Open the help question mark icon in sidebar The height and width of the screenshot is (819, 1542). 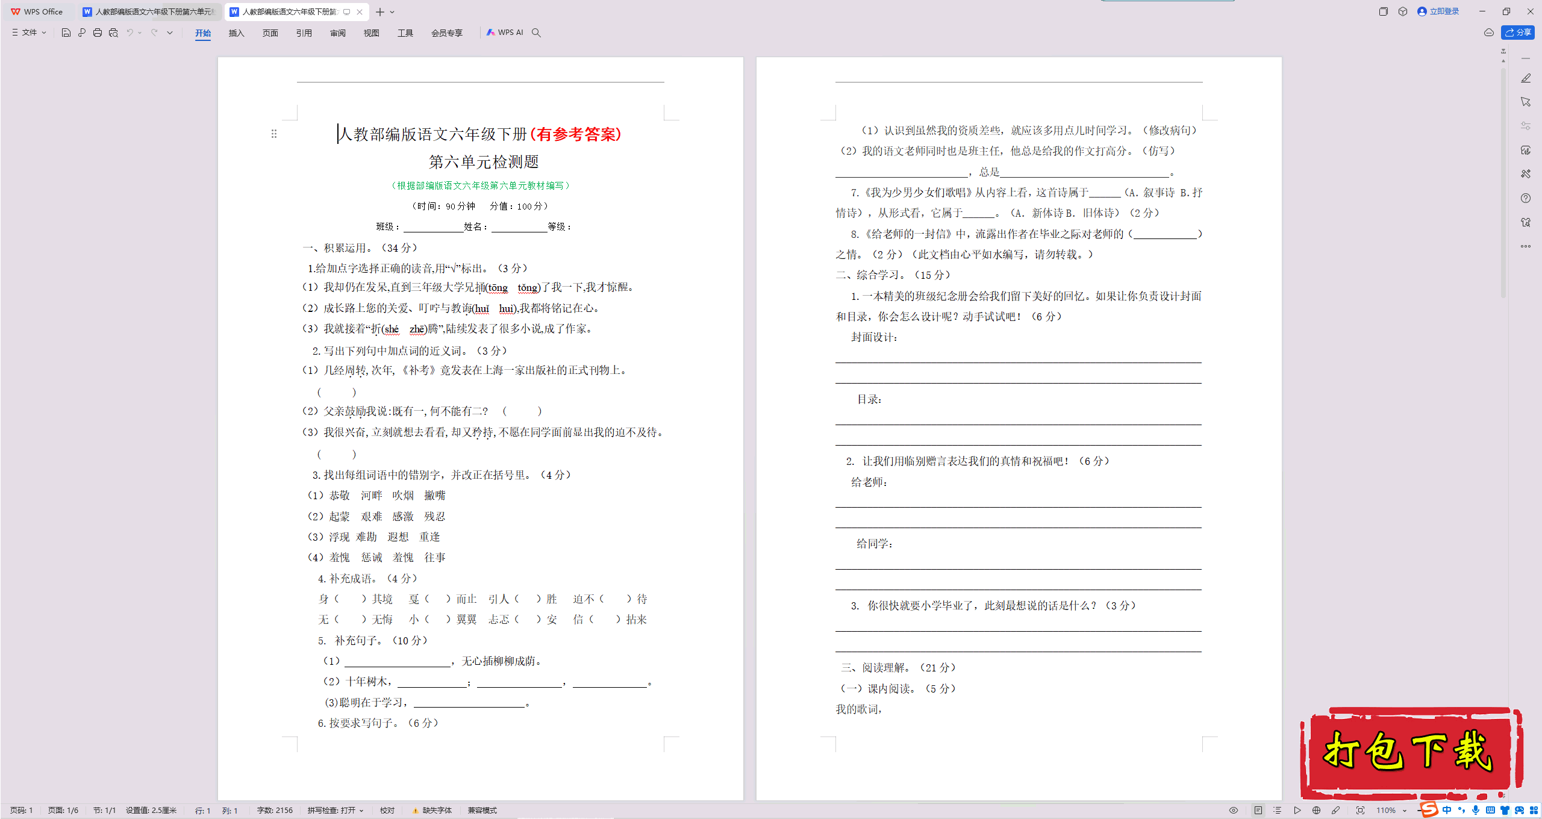coord(1526,198)
